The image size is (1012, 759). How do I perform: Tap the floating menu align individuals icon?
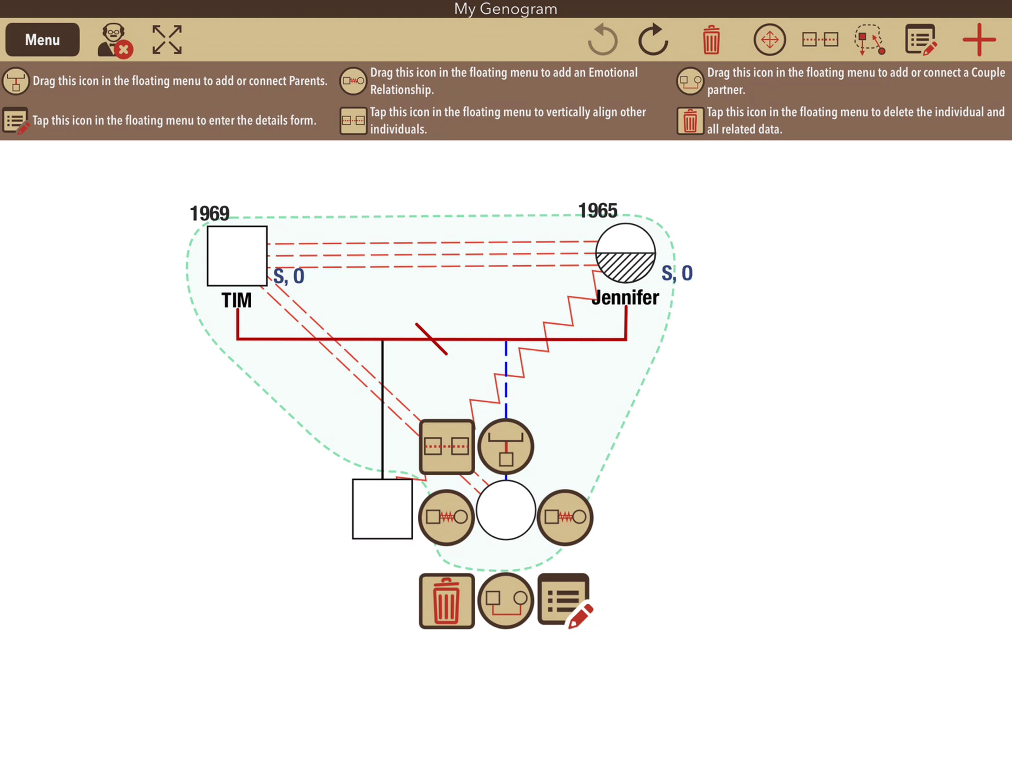point(447,447)
